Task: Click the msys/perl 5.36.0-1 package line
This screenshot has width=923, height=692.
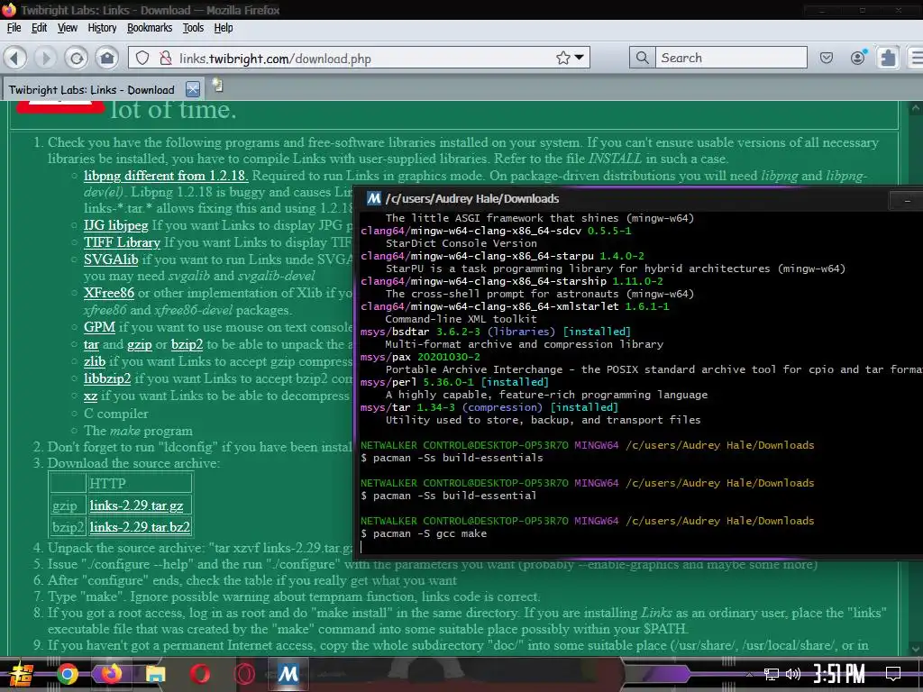Action: coord(454,382)
